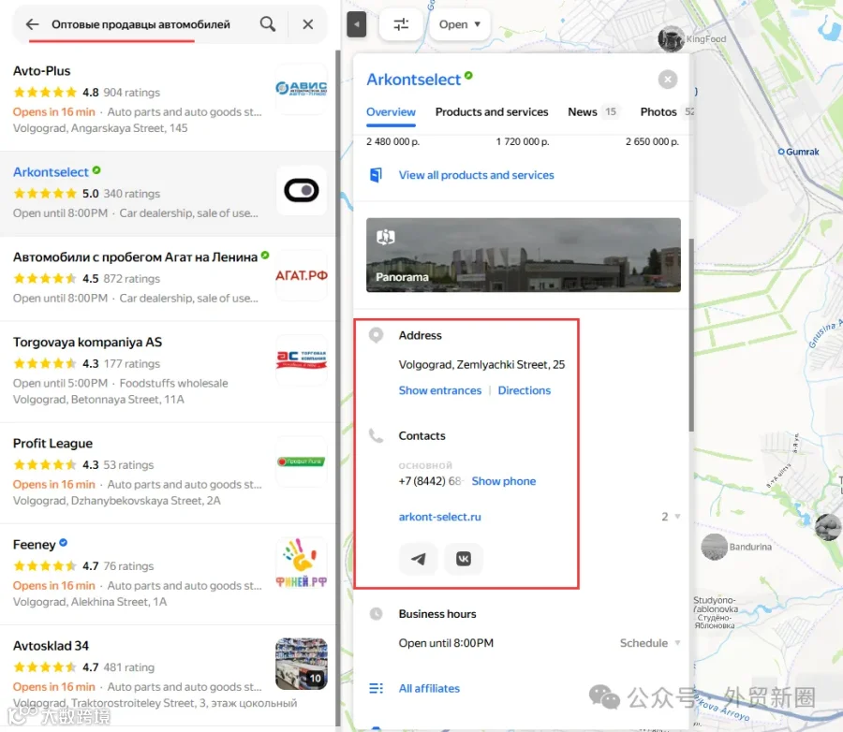Select the Profit League result

click(168, 473)
